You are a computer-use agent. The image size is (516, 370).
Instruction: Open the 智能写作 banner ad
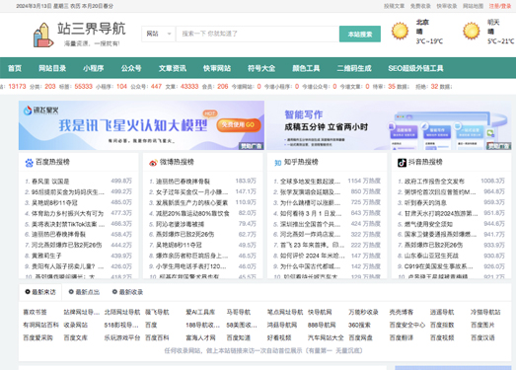390,125
